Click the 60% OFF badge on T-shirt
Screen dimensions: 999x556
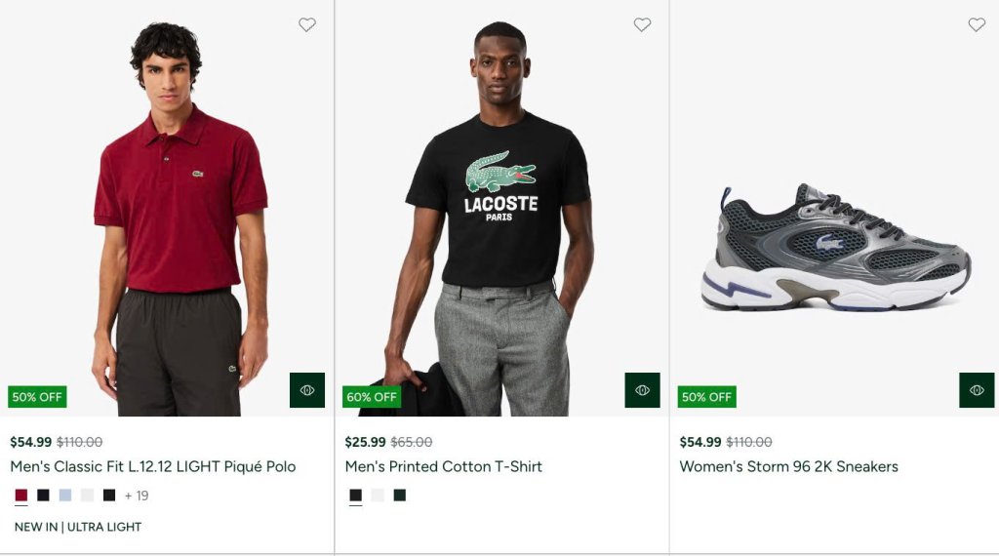tap(372, 397)
